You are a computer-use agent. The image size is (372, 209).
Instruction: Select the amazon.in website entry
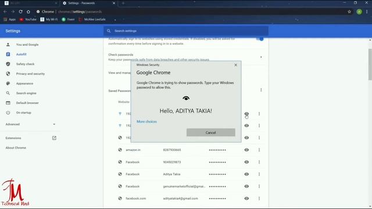133,150
